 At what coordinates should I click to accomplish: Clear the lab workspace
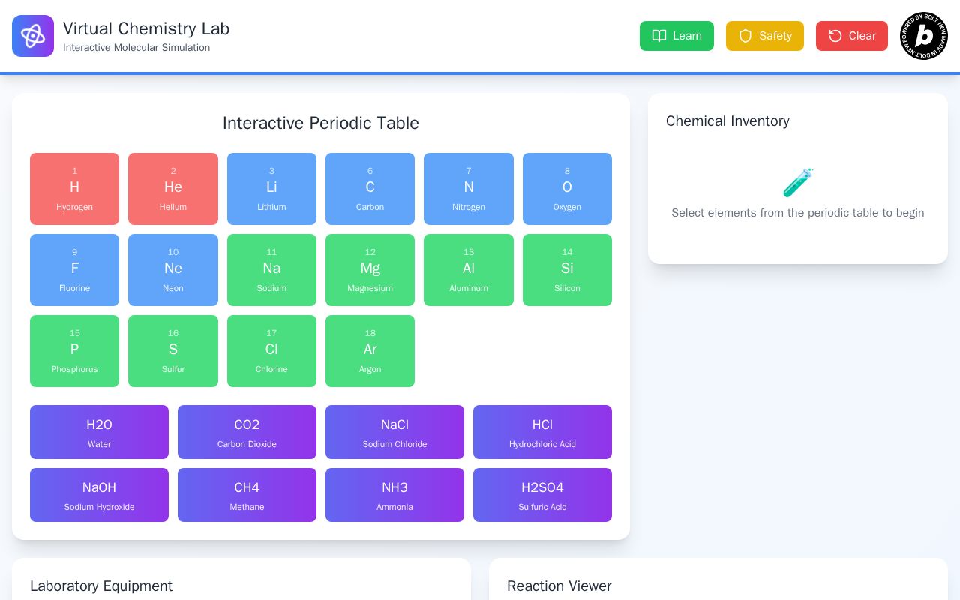point(852,36)
